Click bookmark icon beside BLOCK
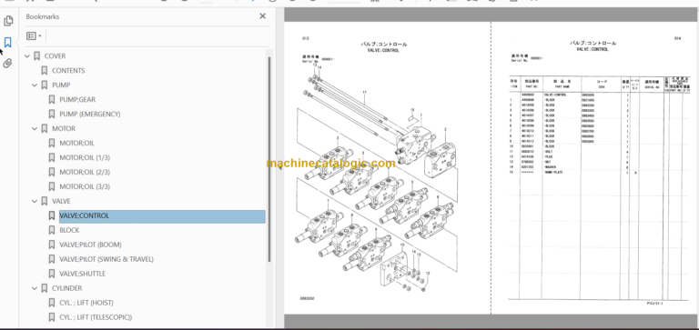This screenshot has height=330, width=699. [x=52, y=230]
